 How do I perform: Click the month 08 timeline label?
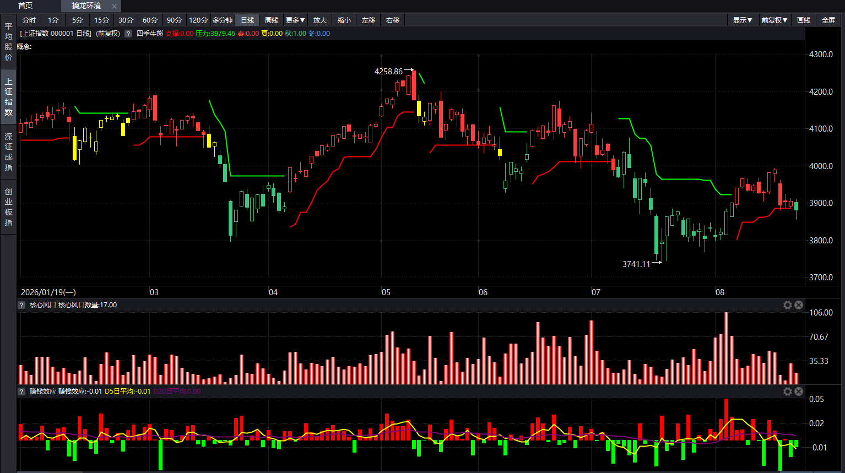point(720,292)
